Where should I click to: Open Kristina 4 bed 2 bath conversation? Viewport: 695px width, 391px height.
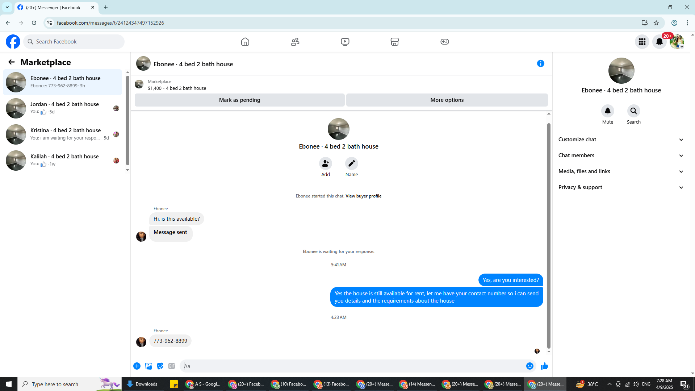[63, 134]
